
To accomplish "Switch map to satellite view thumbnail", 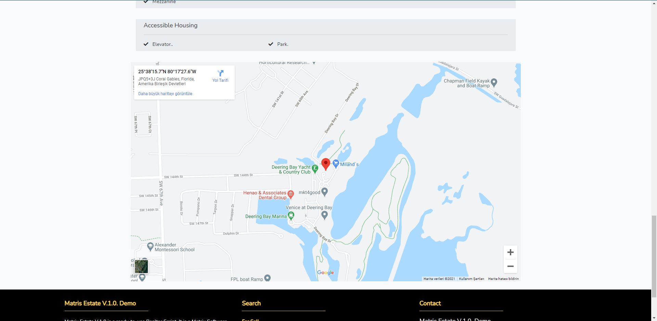I will (141, 267).
